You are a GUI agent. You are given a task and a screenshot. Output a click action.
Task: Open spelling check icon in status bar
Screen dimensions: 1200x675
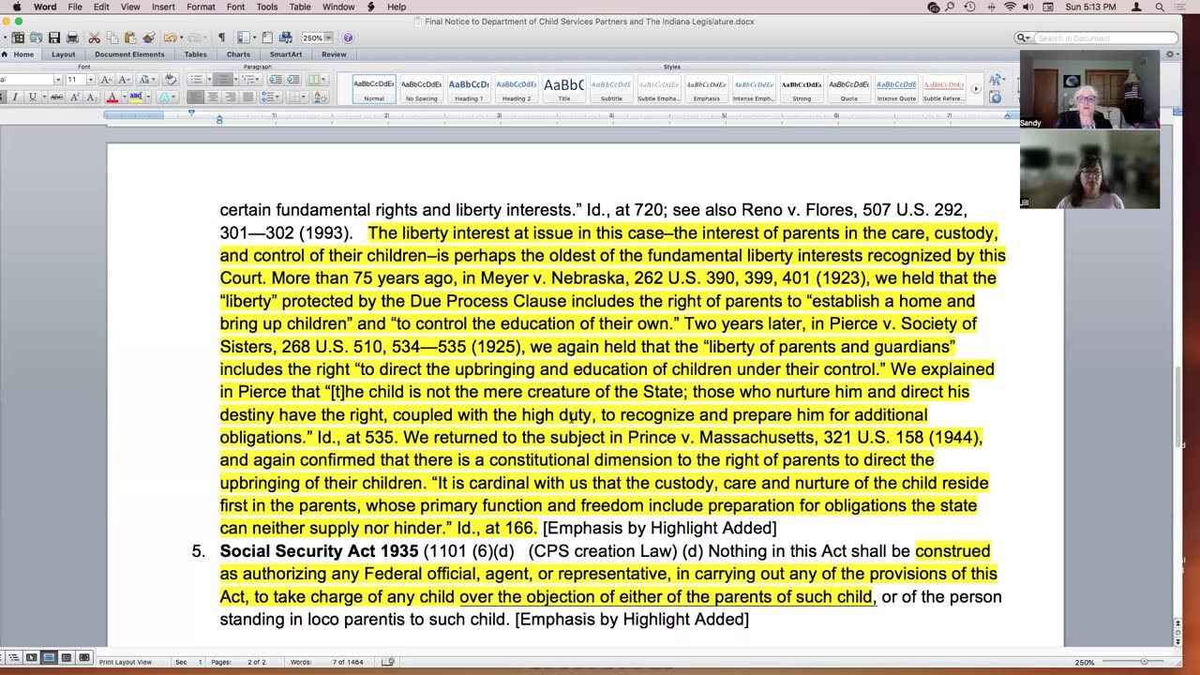[388, 662]
